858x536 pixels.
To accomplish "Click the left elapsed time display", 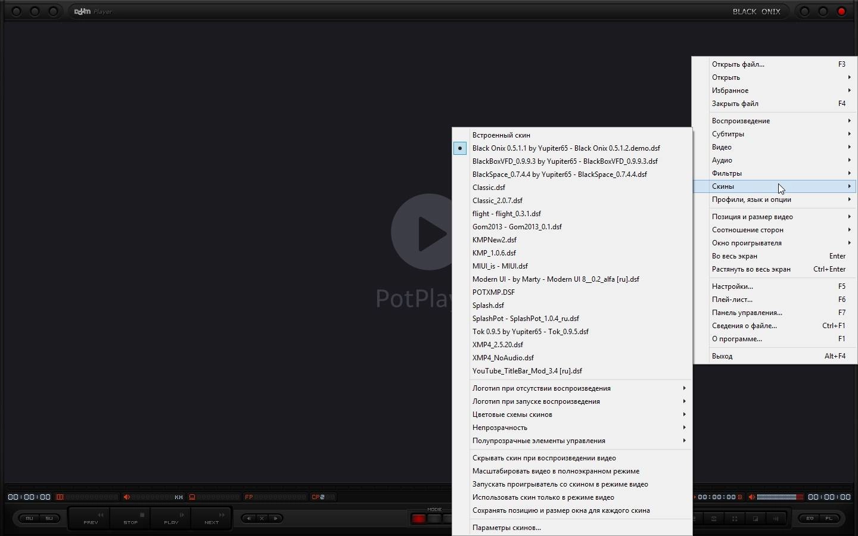I will tap(29, 497).
